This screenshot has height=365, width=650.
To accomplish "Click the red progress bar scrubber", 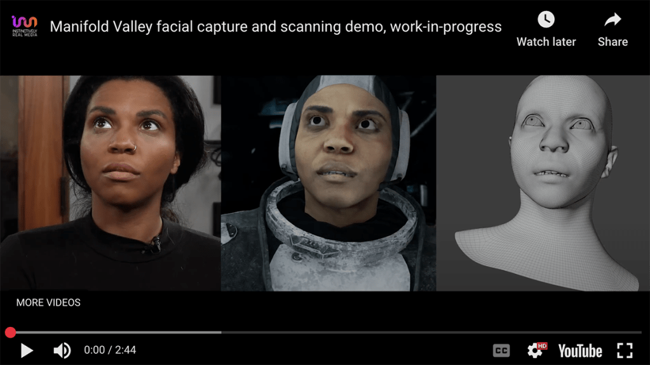I will (x=10, y=332).
